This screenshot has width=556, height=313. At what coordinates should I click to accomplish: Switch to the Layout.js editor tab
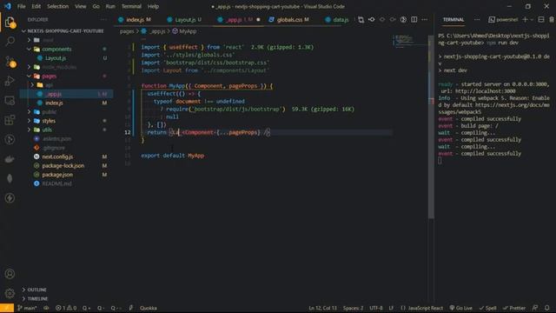pyautogui.click(x=184, y=19)
